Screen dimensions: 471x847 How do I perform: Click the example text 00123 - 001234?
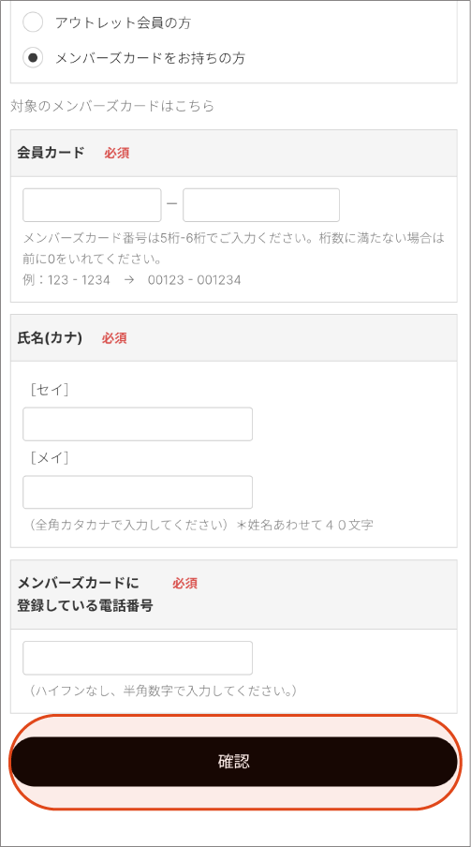click(x=195, y=280)
